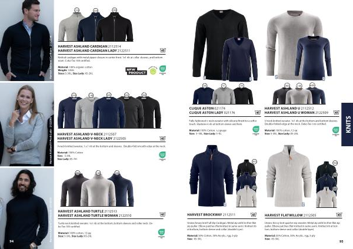
Task: Click page number 95
Action: [x=341, y=241]
